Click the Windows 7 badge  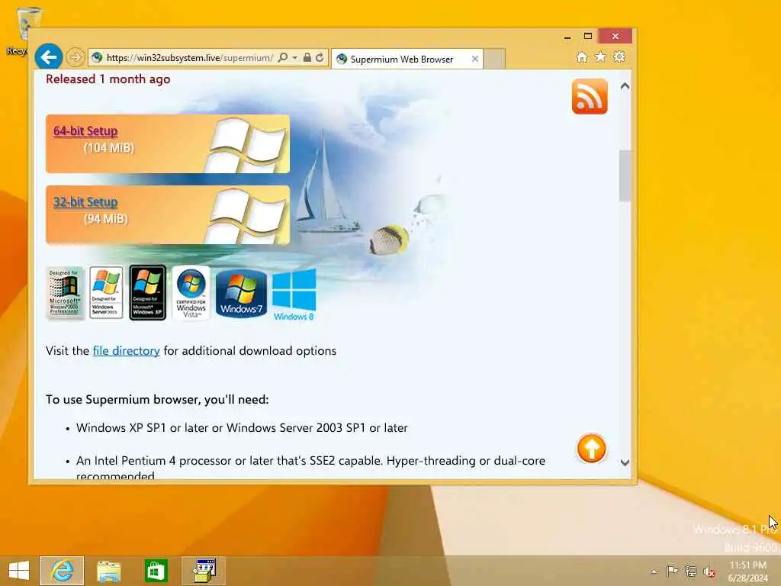click(x=241, y=294)
